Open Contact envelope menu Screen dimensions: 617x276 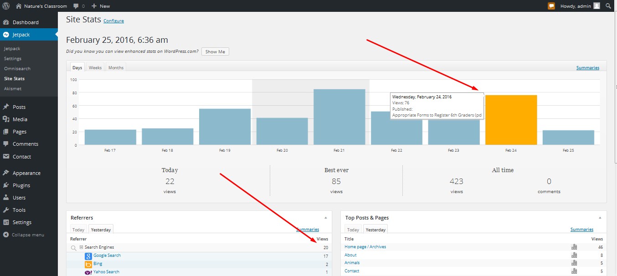(29, 157)
